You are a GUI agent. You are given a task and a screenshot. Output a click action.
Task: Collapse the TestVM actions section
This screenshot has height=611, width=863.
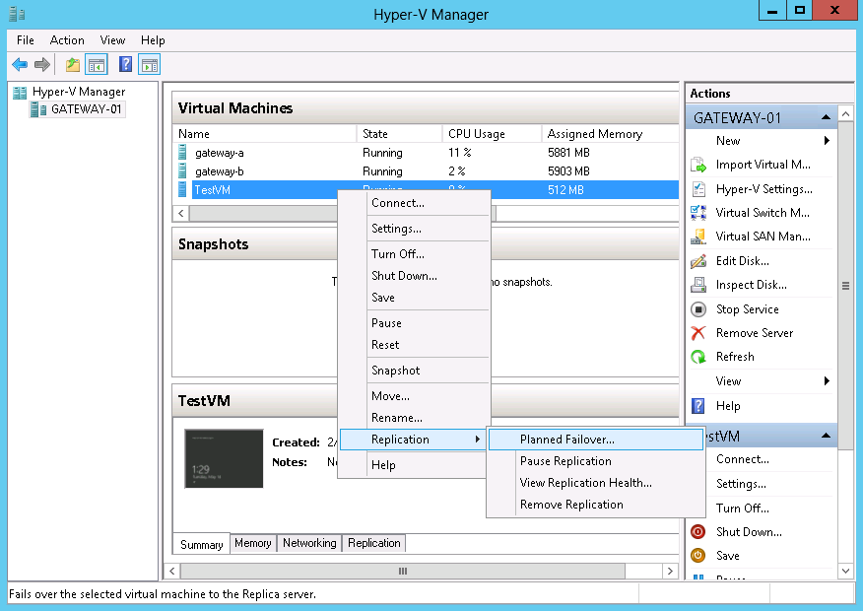(x=826, y=436)
